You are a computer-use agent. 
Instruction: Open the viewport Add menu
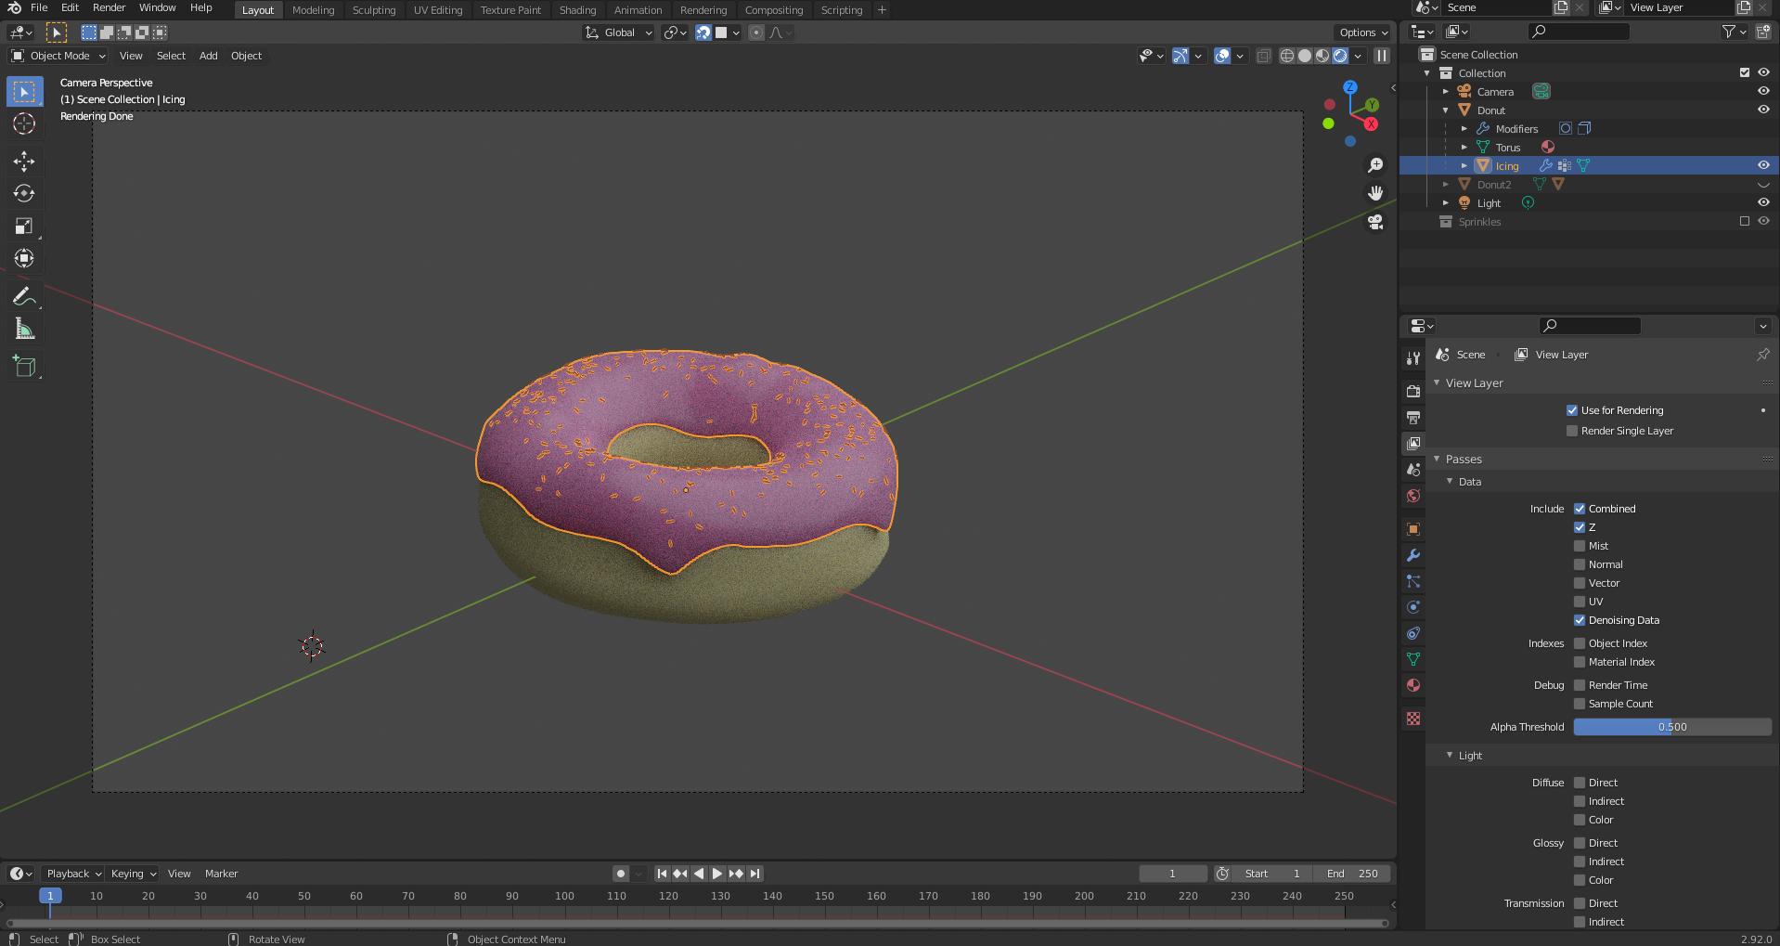click(209, 56)
